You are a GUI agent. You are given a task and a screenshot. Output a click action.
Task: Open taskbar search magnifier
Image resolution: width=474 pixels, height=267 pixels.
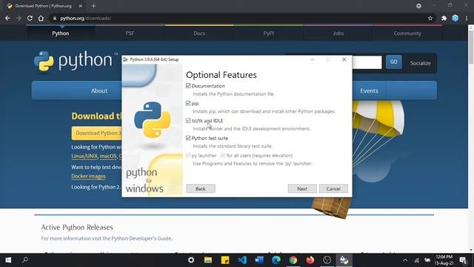click(x=25, y=260)
